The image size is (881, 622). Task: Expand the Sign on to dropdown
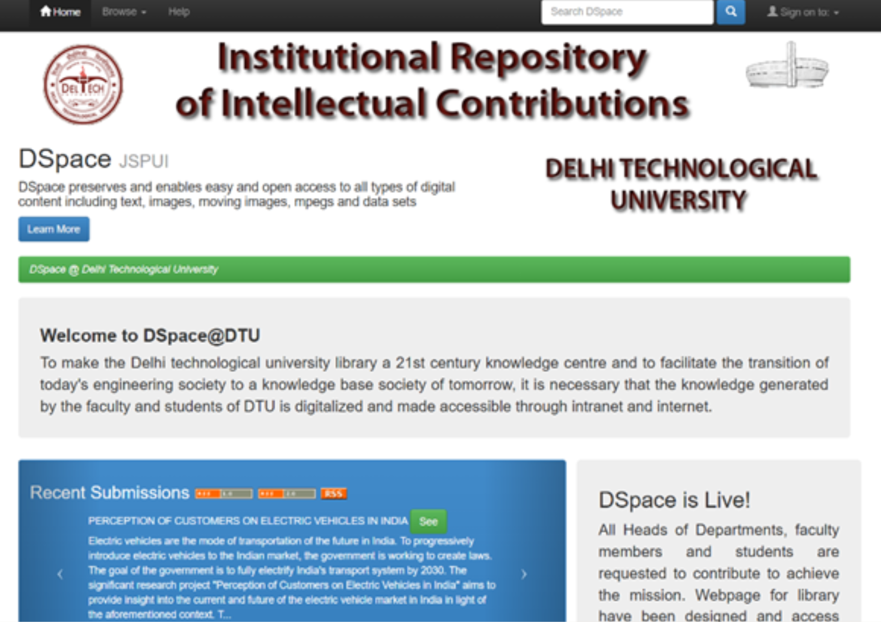[803, 13]
